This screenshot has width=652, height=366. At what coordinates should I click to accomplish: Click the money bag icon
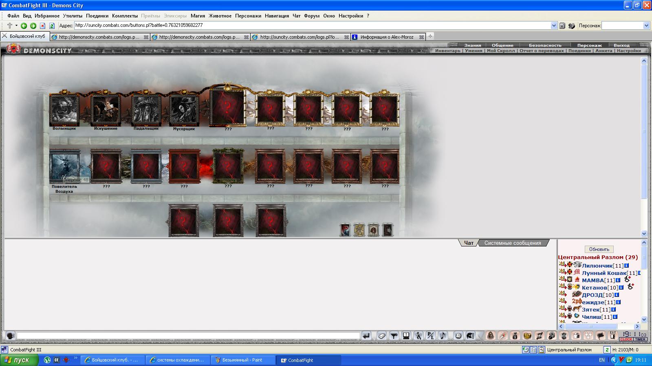515,335
